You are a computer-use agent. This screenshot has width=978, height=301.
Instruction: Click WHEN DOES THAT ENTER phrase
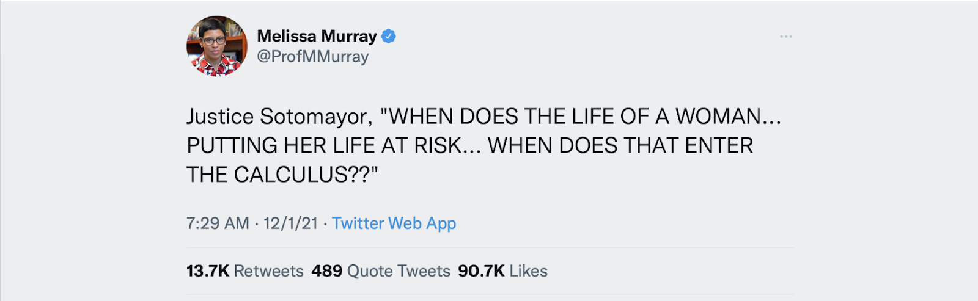[620, 146]
